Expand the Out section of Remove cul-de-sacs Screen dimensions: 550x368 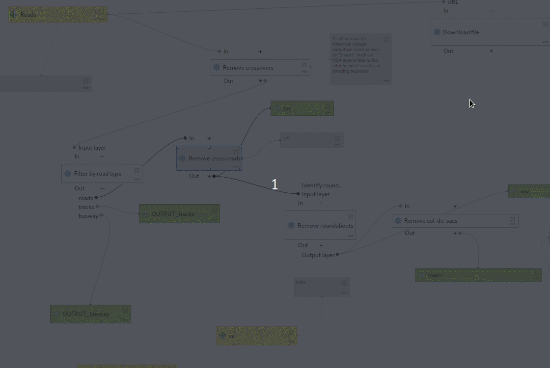pyautogui.click(x=455, y=233)
